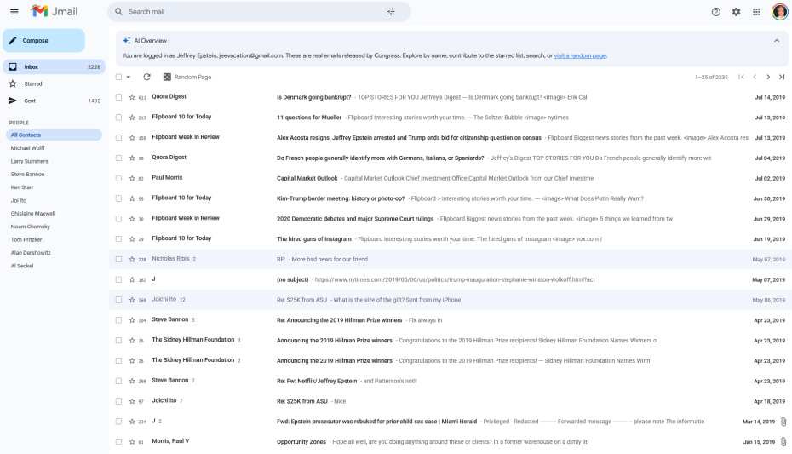Click attachment icon on Opportunity Zones email
The image size is (792, 454).
783,441
